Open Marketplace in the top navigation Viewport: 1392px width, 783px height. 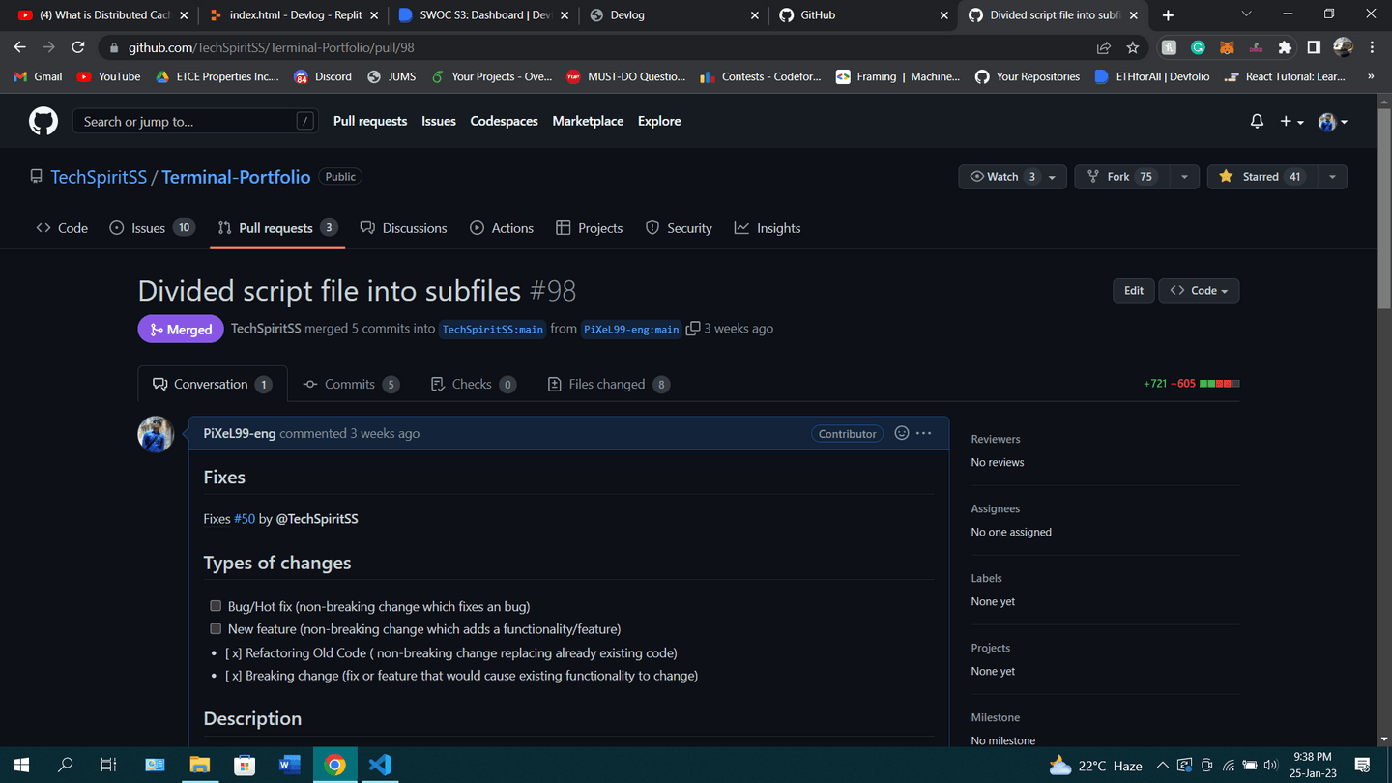coord(588,121)
